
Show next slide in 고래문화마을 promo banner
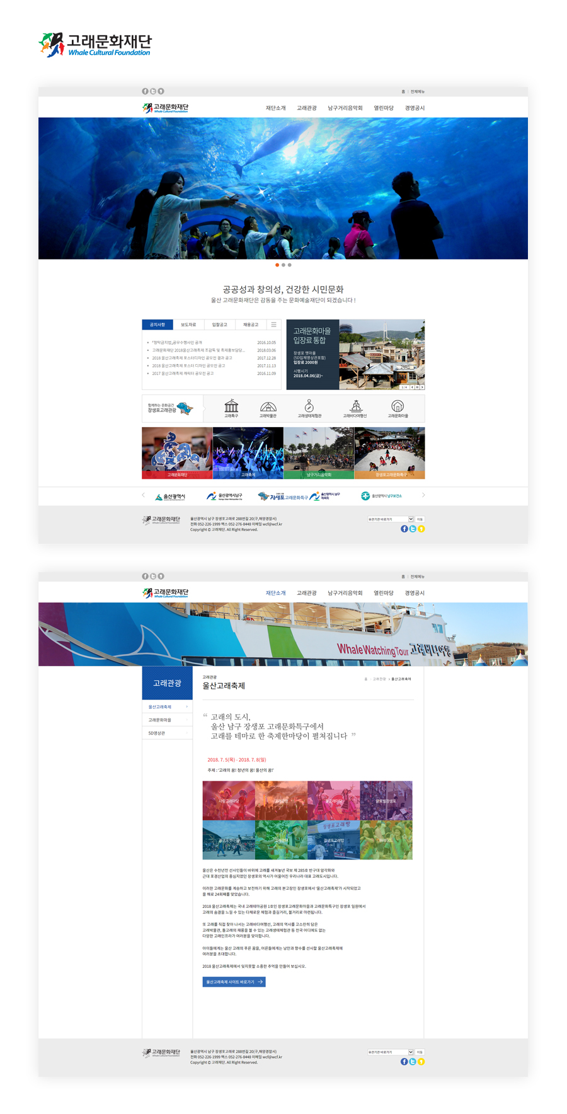(422, 387)
